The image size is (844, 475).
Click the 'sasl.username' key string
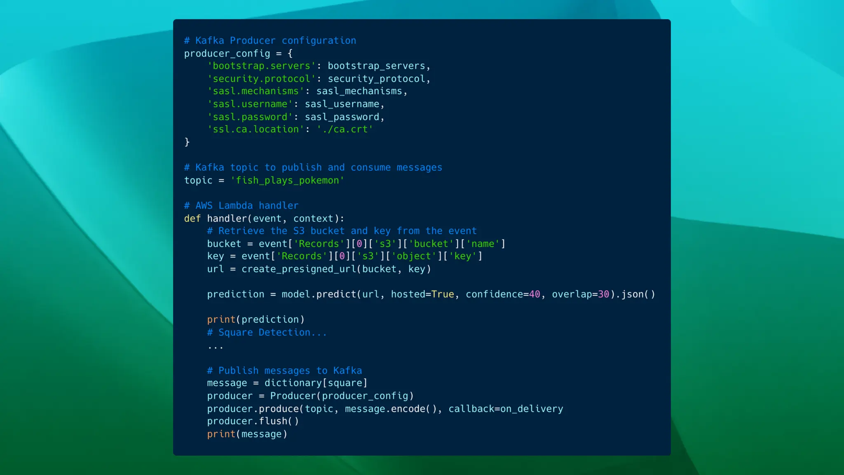[x=250, y=104]
